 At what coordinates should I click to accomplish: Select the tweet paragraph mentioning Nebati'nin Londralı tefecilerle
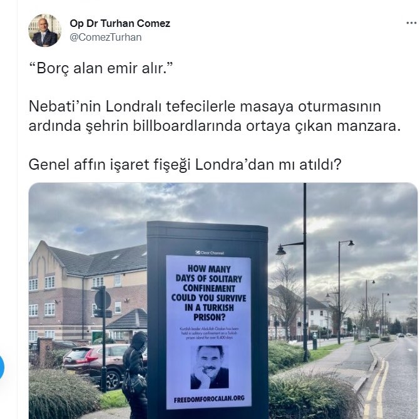(215, 116)
